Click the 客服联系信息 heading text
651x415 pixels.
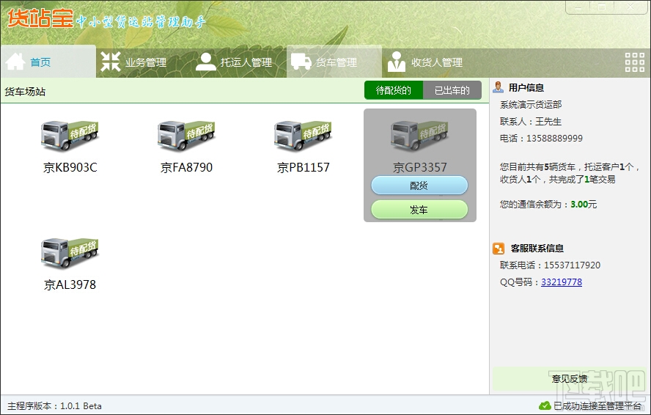(x=537, y=249)
